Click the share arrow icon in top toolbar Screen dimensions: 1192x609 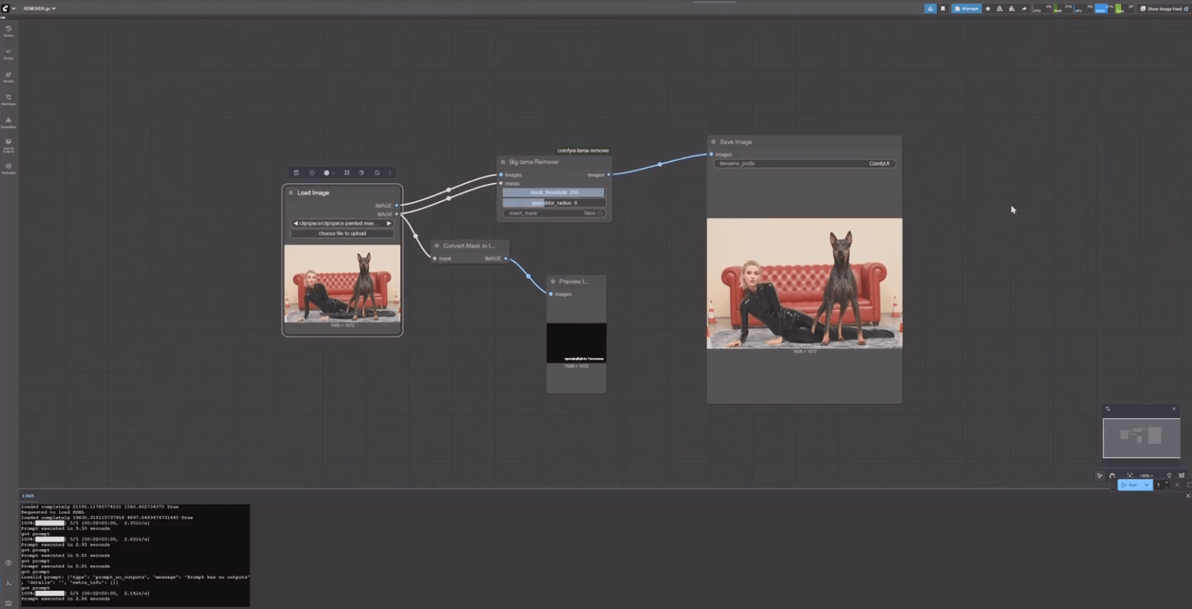pyautogui.click(x=1024, y=9)
